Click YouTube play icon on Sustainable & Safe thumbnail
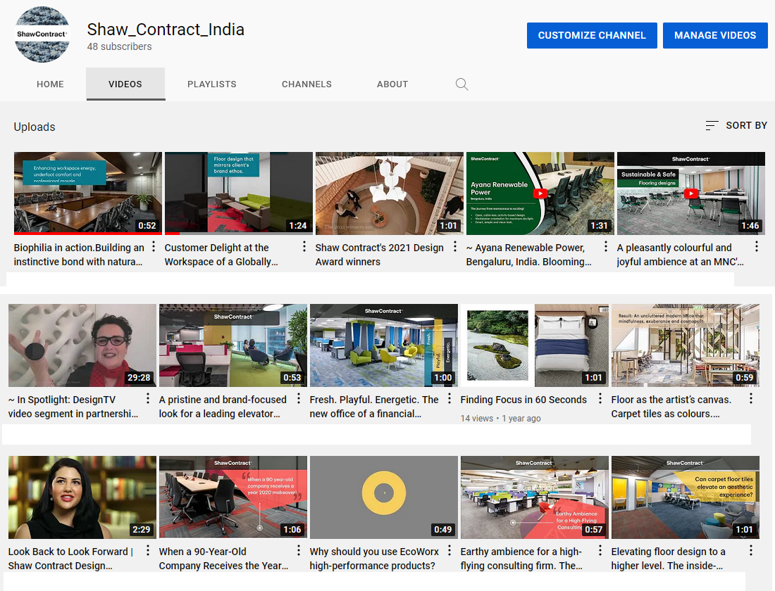This screenshot has height=591, width=775. (691, 193)
